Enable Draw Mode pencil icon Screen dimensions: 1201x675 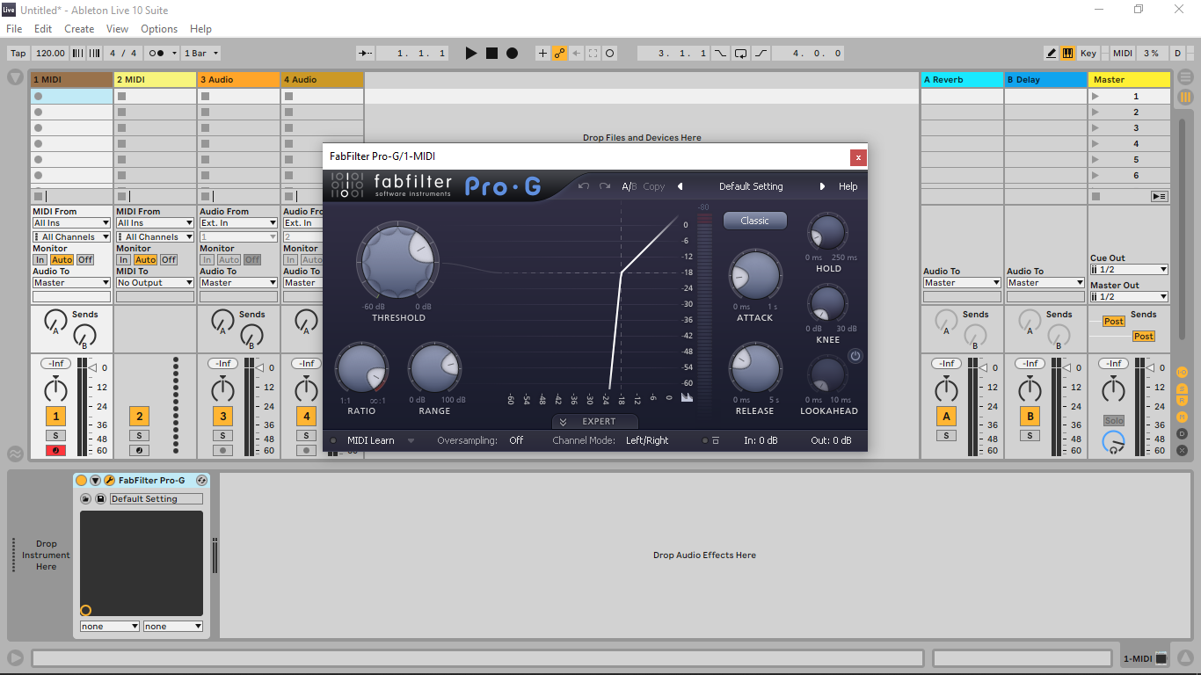point(1052,54)
